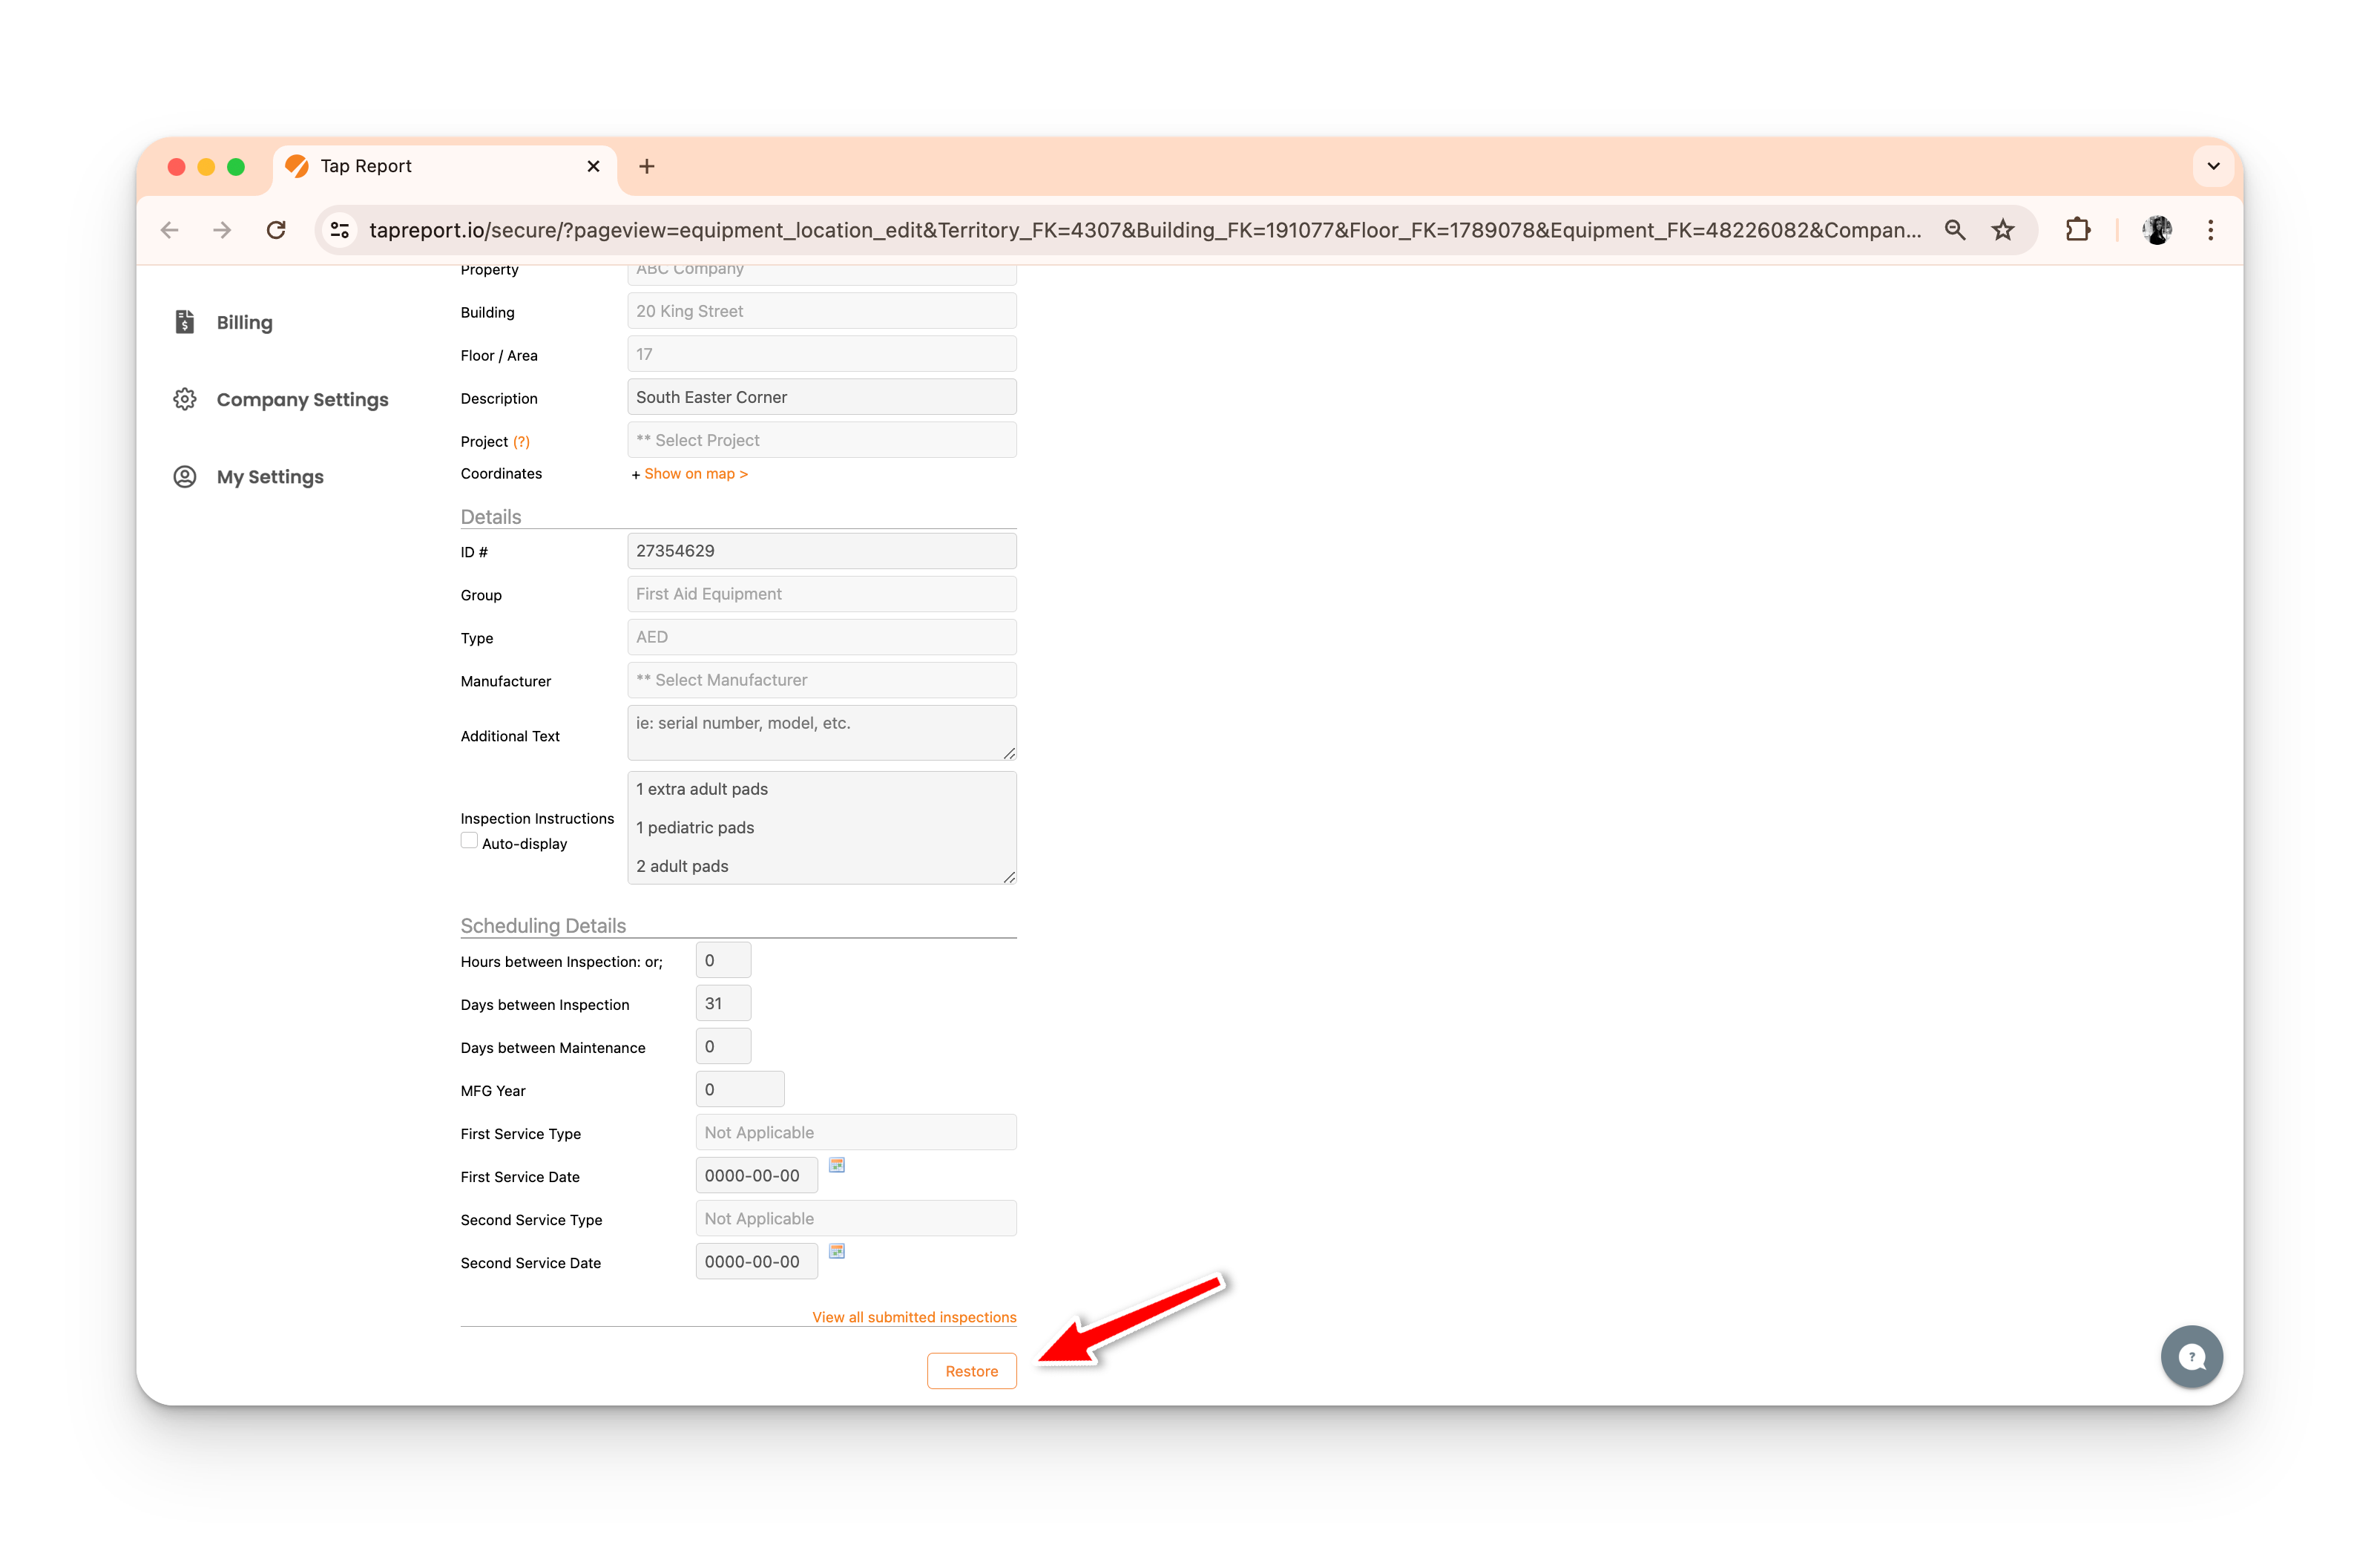
Task: Expand the Select Manufacturer dropdown
Action: [x=821, y=680]
